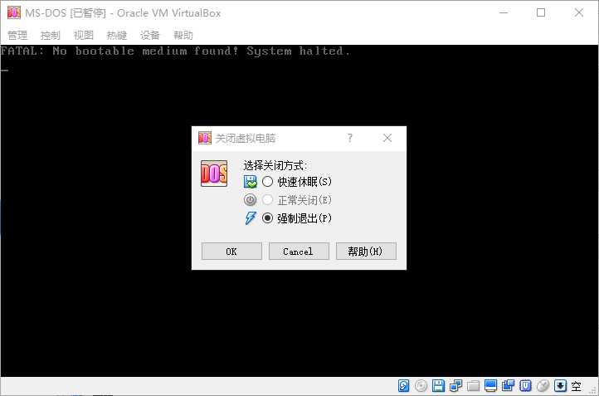Click the MS-DOS Oracle VM VirtualBox window title
This screenshot has height=396, width=599.
pyautogui.click(x=123, y=13)
